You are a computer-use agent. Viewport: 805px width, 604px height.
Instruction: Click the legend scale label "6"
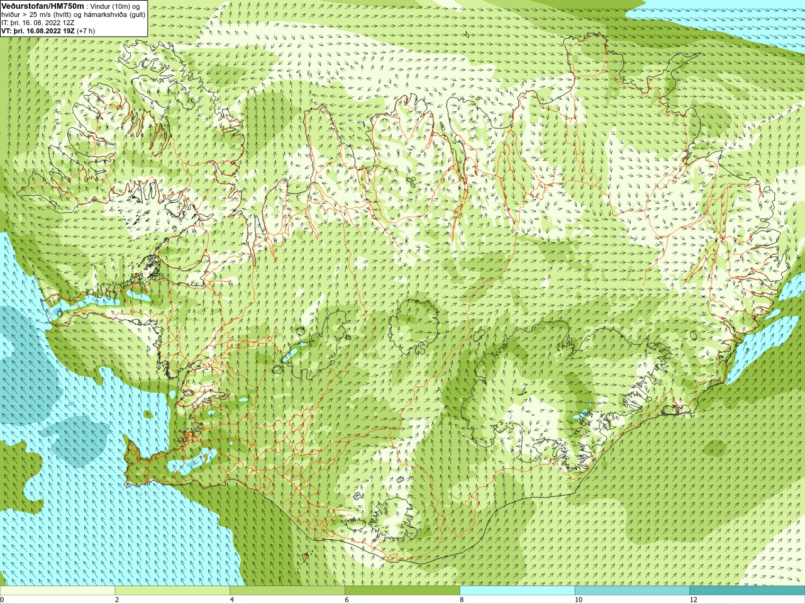(x=347, y=600)
